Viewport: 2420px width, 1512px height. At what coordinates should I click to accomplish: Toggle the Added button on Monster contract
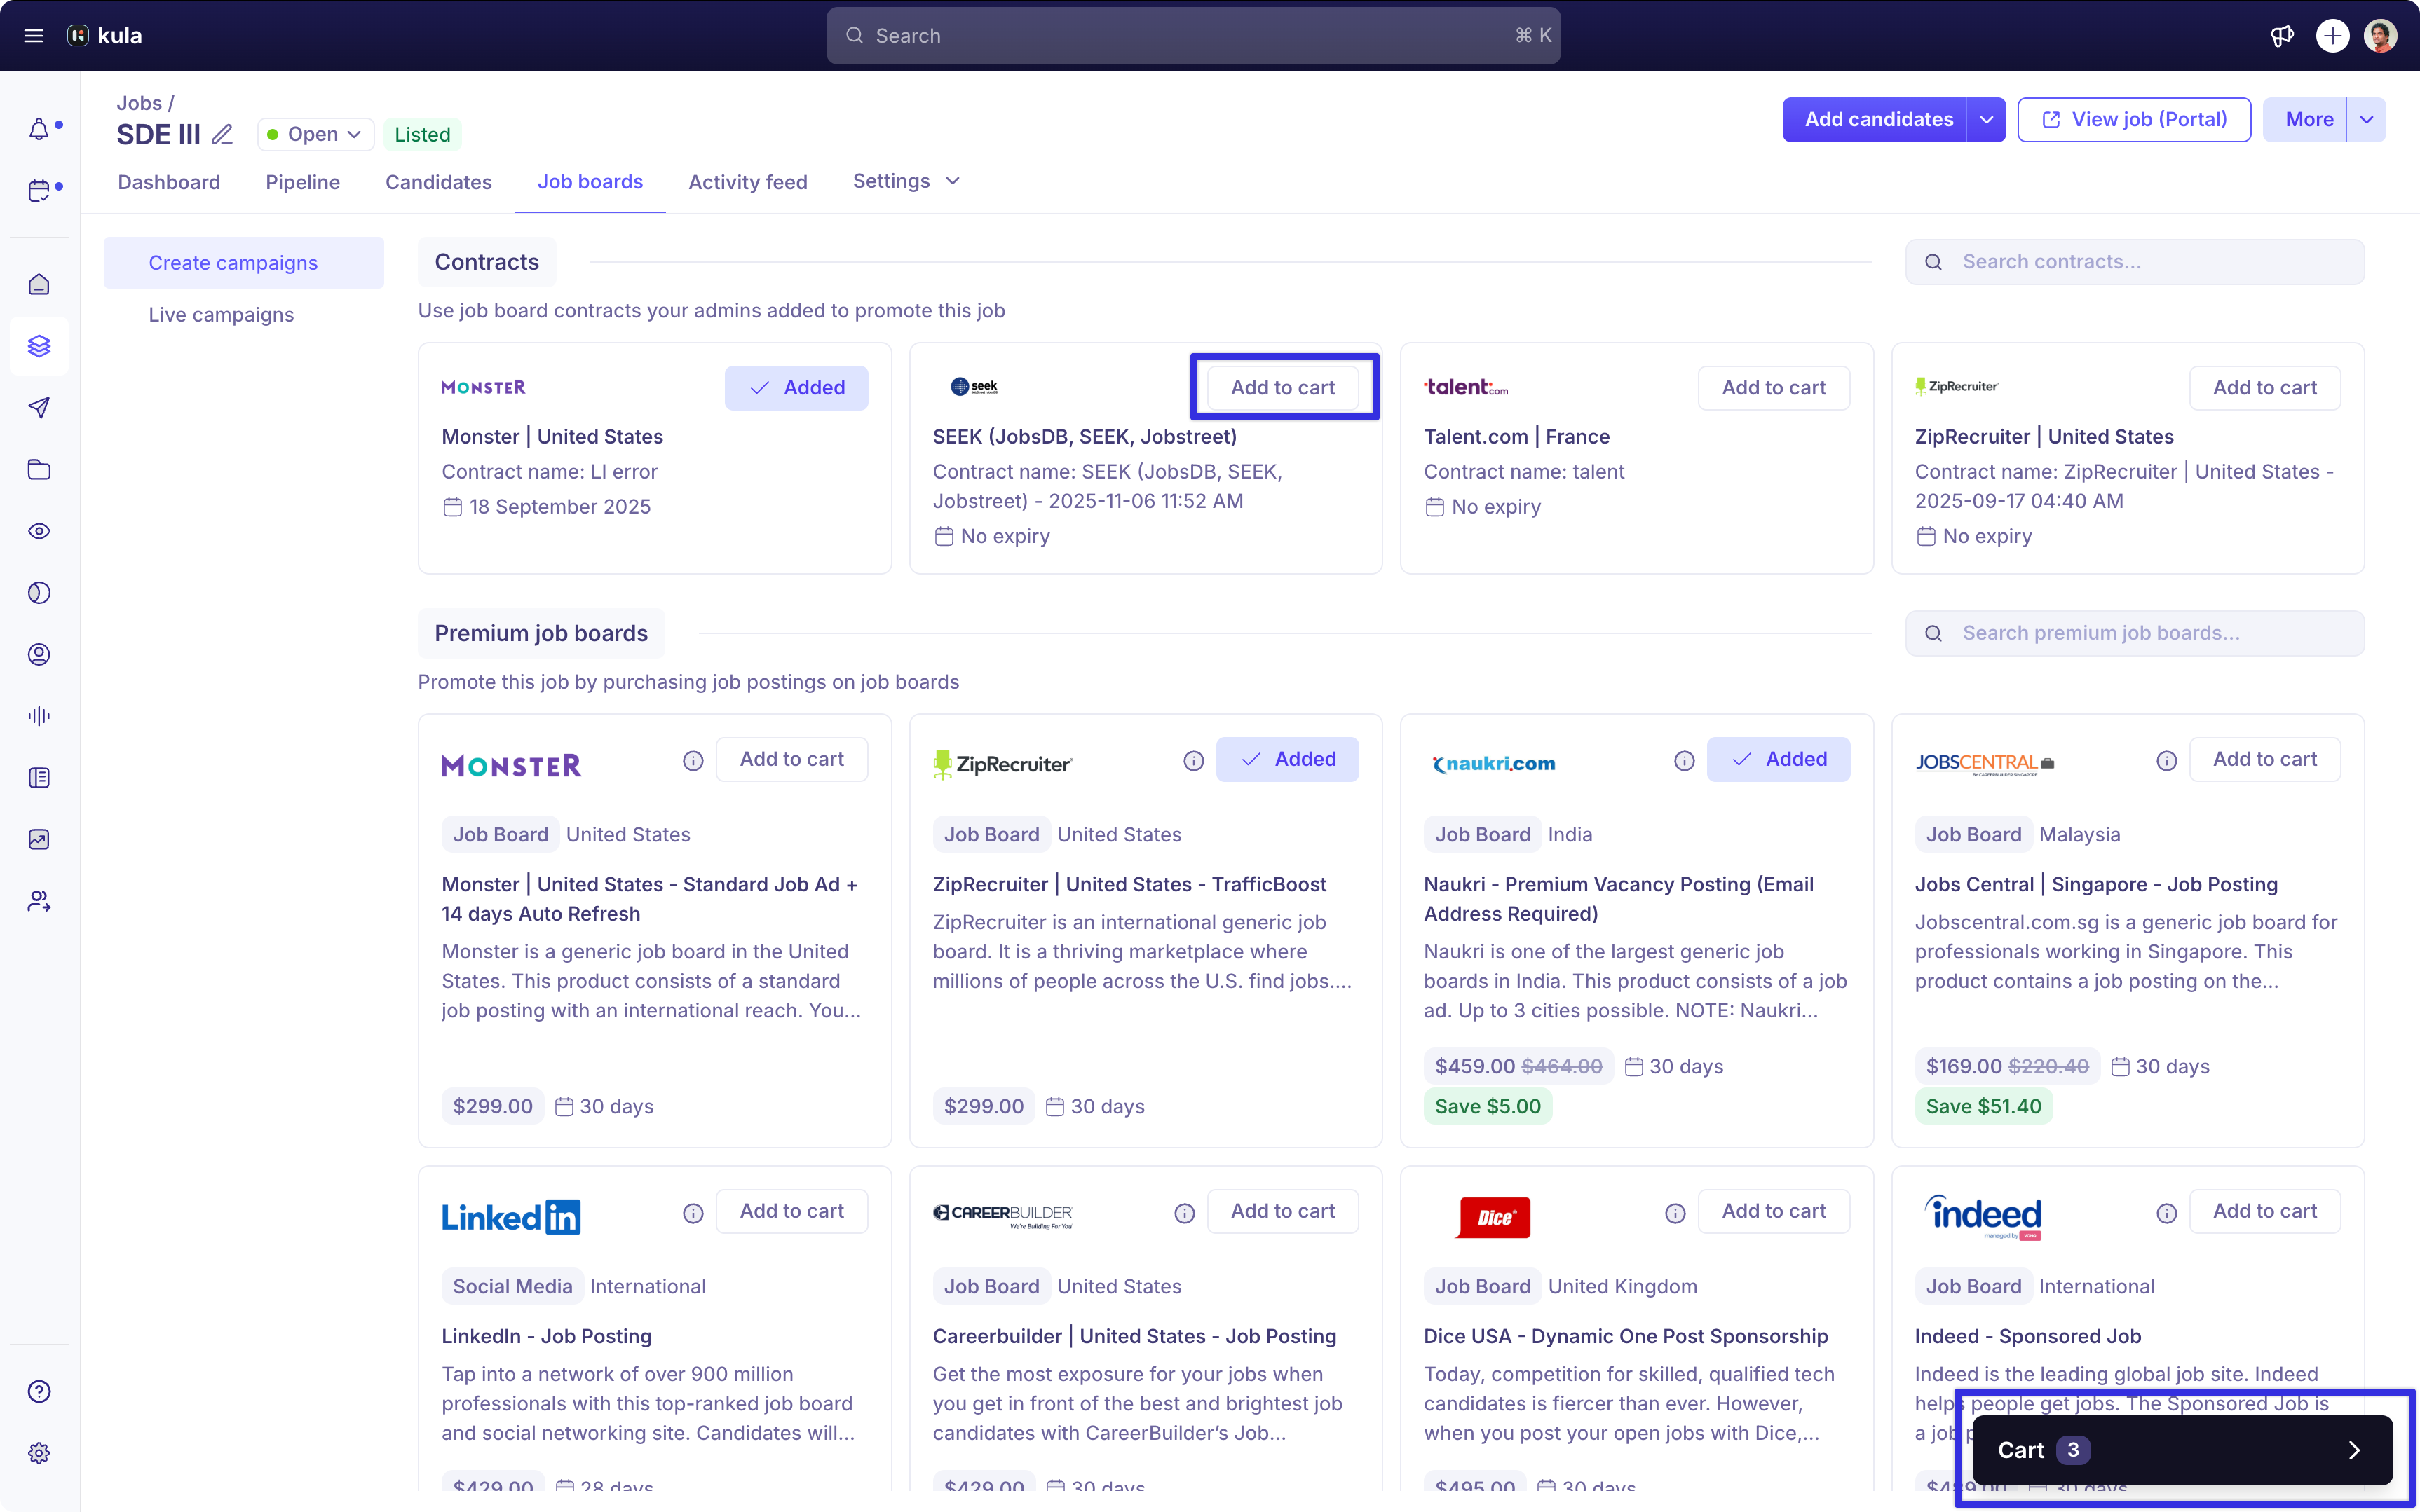[x=796, y=387]
